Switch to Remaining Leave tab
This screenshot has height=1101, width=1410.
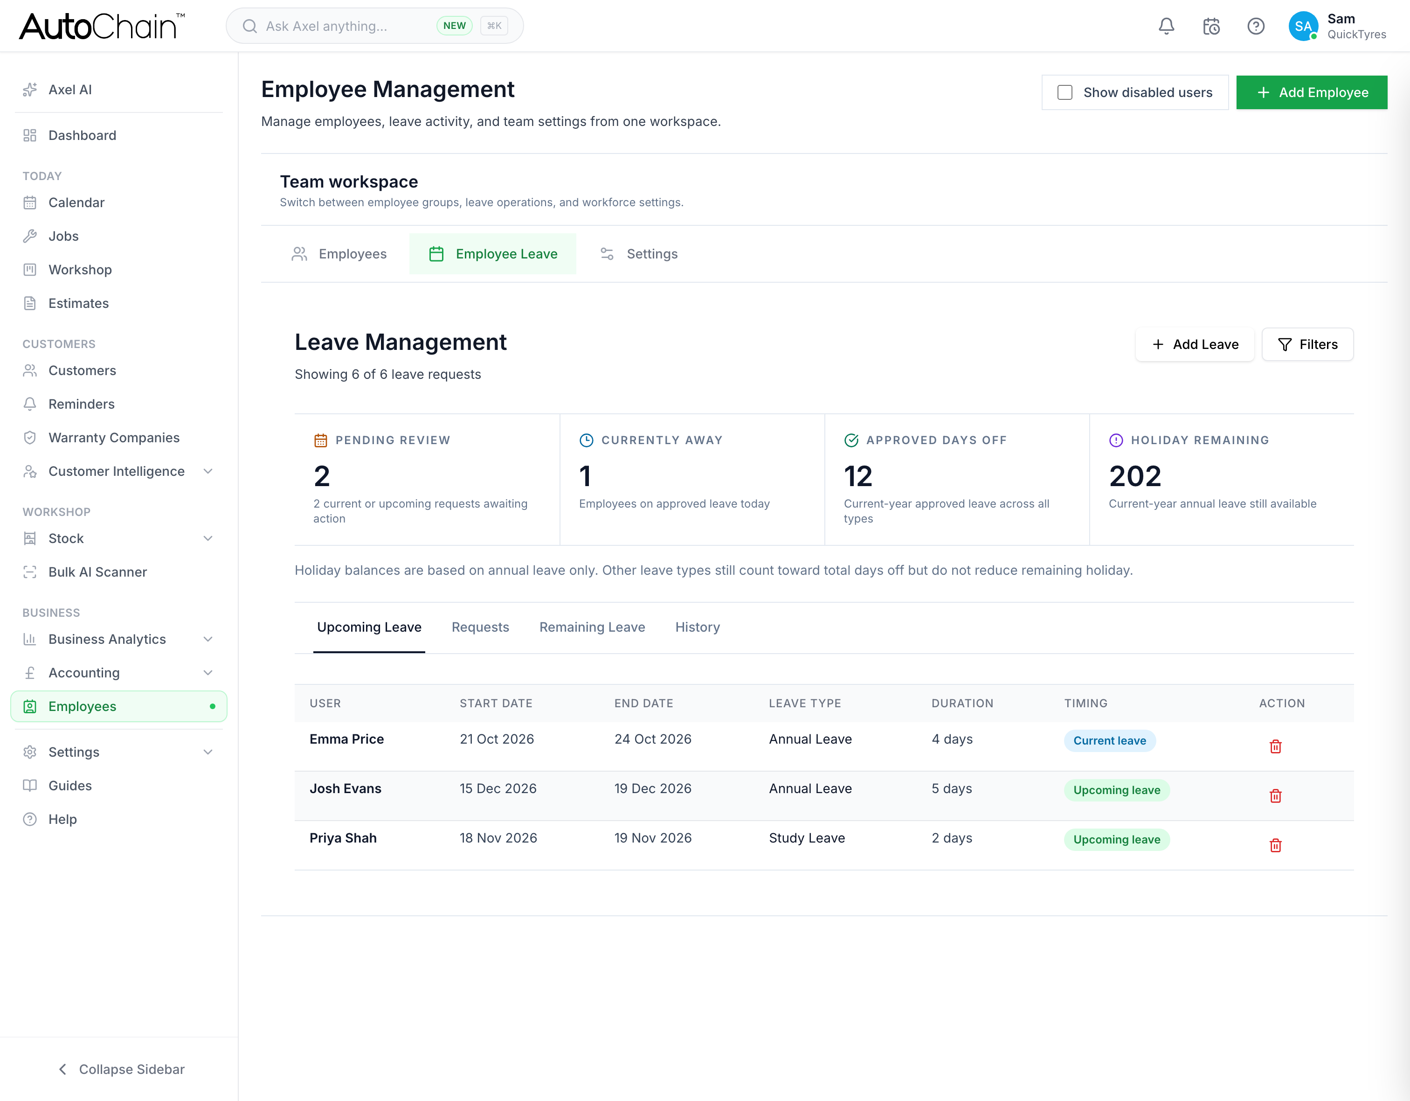click(x=592, y=627)
